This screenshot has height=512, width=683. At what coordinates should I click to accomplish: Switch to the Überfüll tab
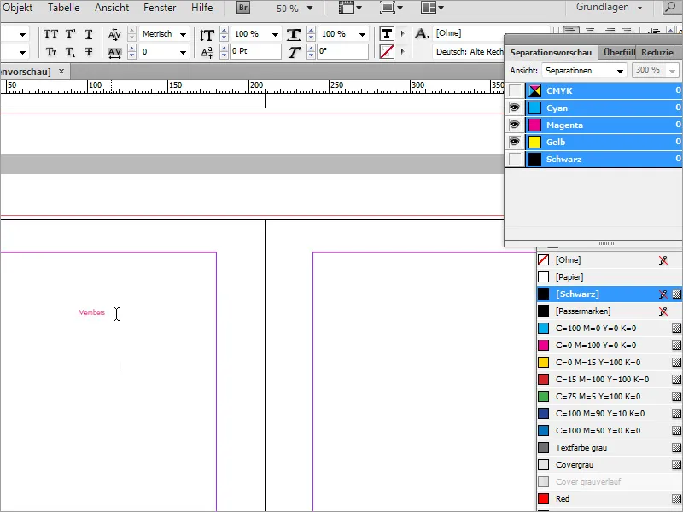click(619, 52)
